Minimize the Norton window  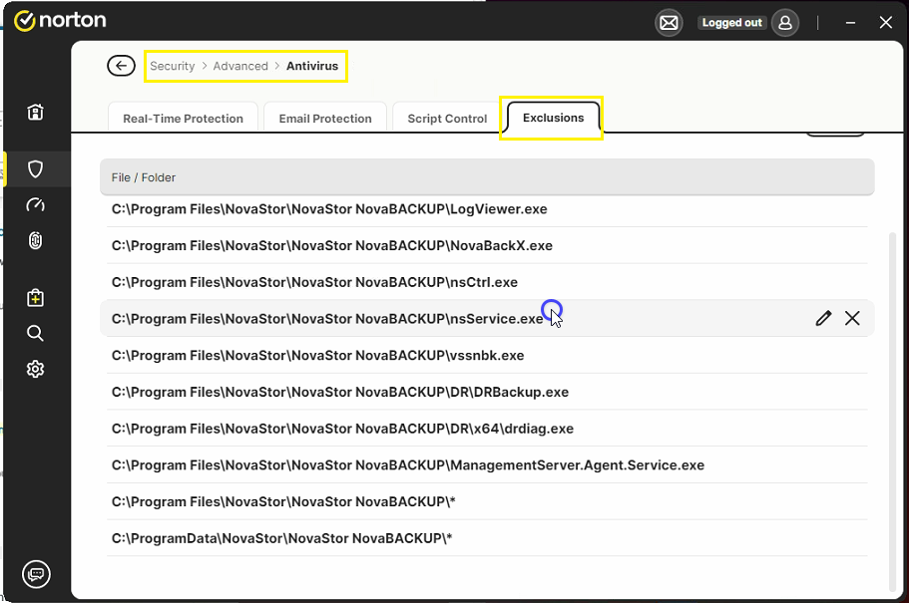point(850,23)
